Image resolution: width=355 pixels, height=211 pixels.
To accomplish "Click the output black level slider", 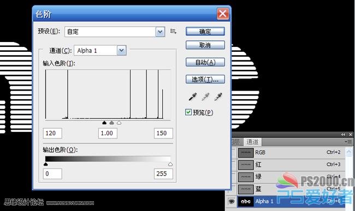I will click(x=46, y=164).
